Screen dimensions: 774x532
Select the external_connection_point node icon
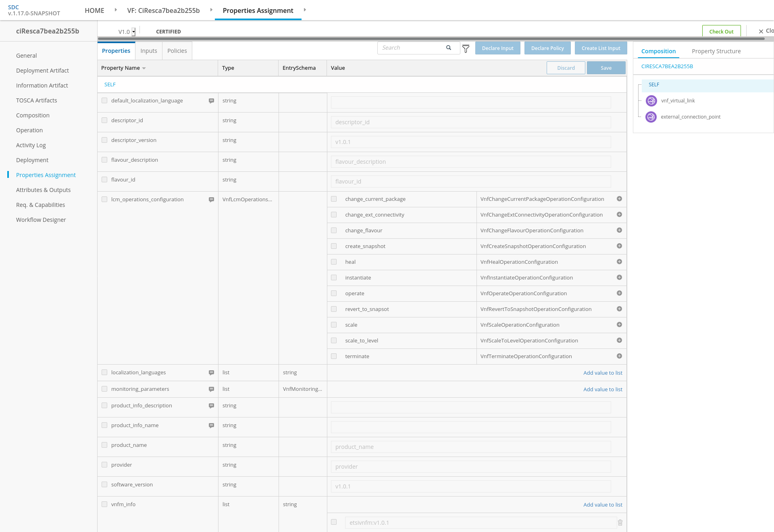(651, 117)
